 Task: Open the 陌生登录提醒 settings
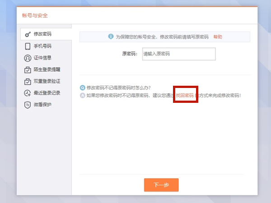(x=47, y=69)
